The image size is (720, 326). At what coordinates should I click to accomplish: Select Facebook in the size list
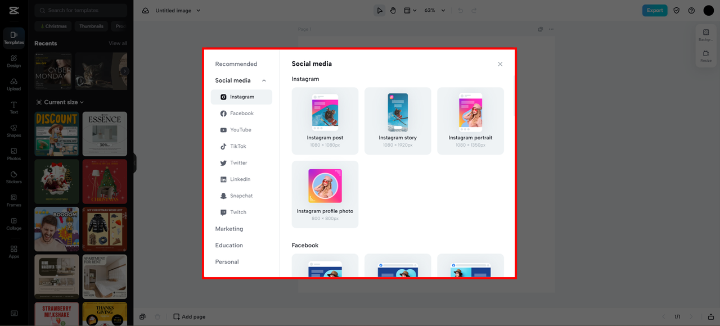click(241, 114)
